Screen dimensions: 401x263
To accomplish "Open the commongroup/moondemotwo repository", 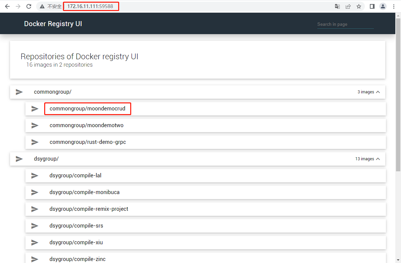I will [86, 125].
